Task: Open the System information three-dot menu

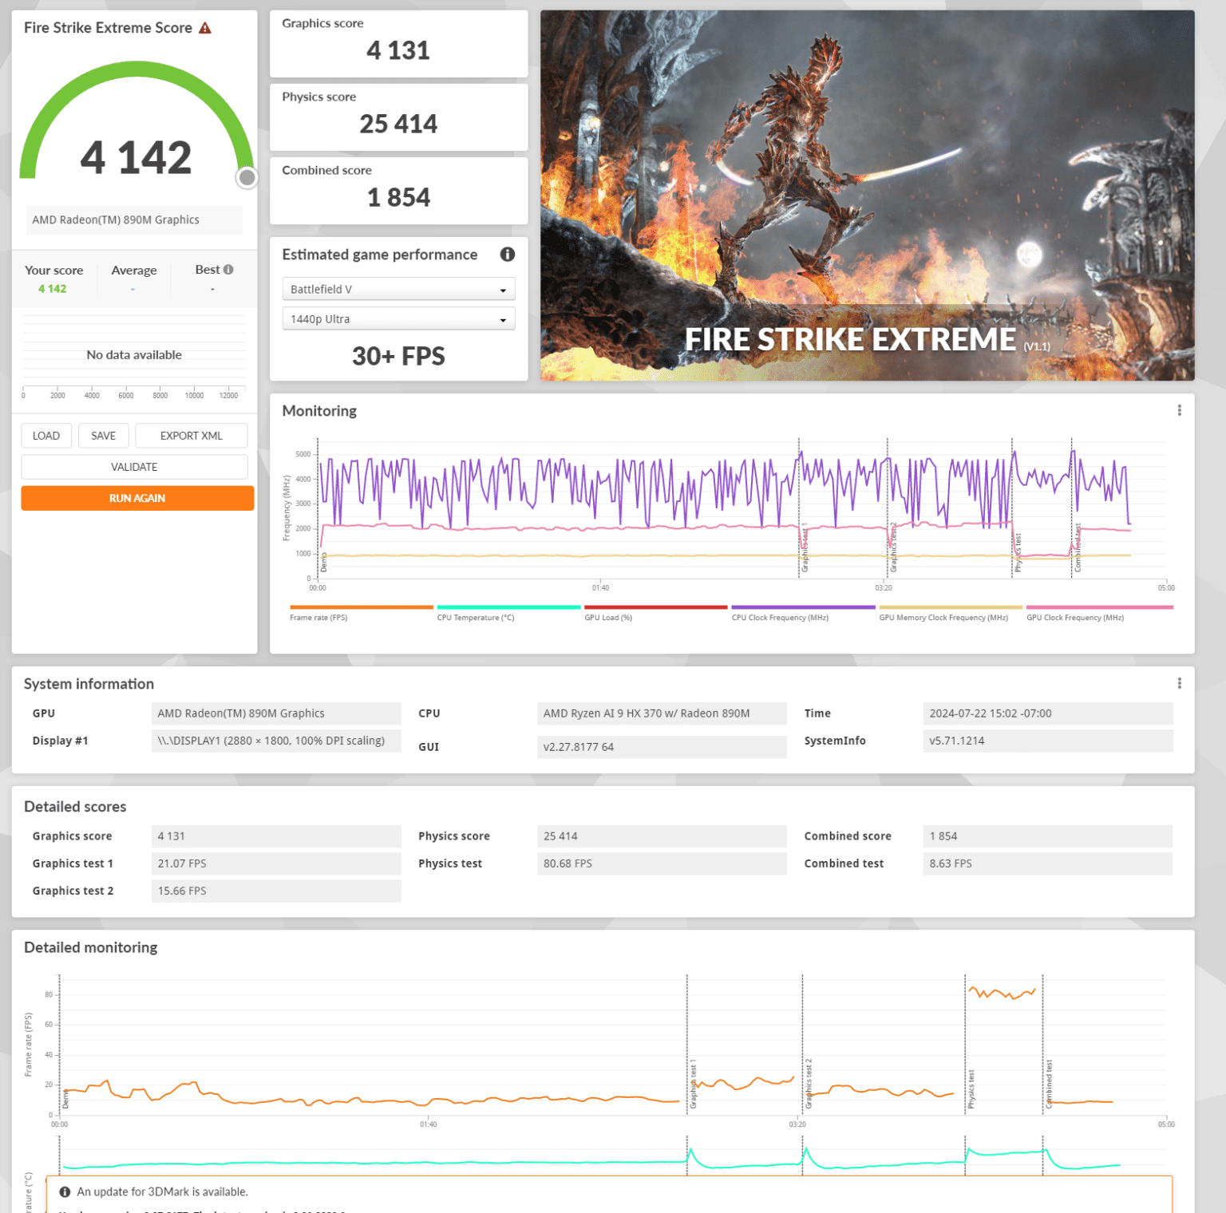Action: [x=1179, y=683]
